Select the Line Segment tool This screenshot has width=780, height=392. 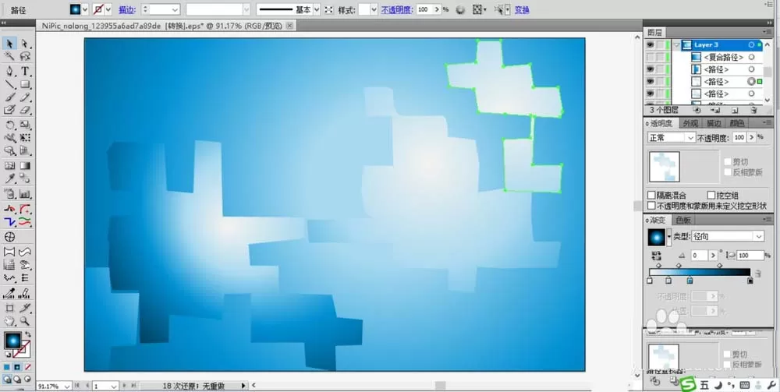point(9,84)
